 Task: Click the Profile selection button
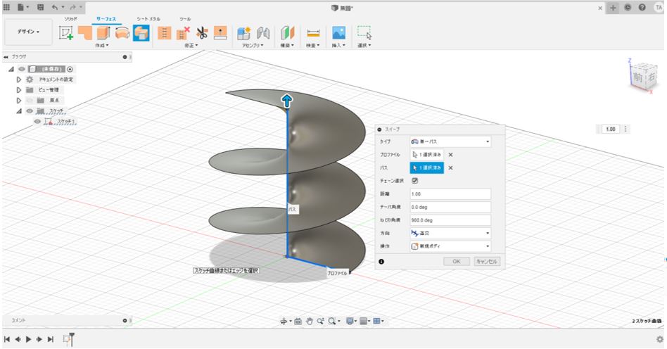click(x=426, y=155)
